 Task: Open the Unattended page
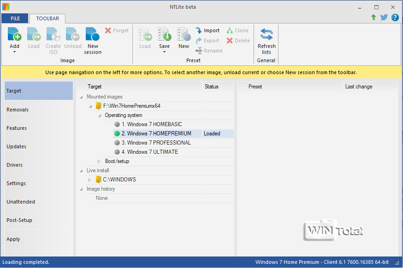(x=21, y=202)
